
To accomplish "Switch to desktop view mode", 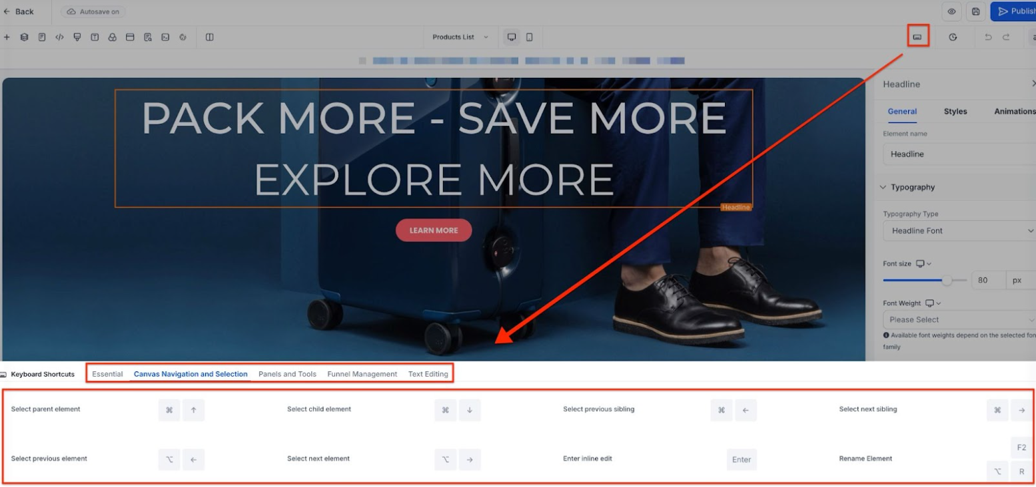I will coord(512,37).
